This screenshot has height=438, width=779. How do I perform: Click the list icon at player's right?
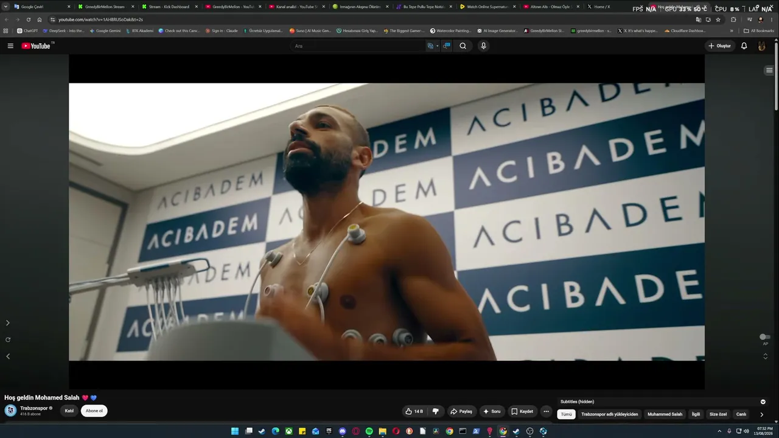coord(769,71)
